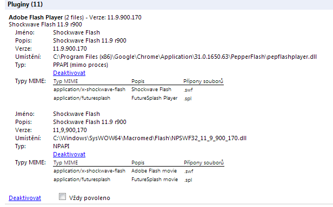
Task: Select 'application/futuresplash' in second MIME table
Action: point(82,180)
